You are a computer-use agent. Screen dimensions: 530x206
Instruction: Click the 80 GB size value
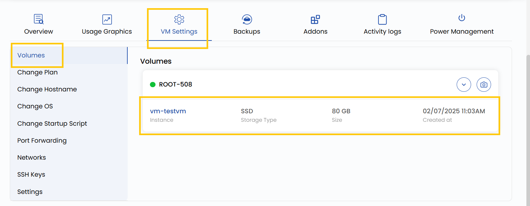(341, 111)
